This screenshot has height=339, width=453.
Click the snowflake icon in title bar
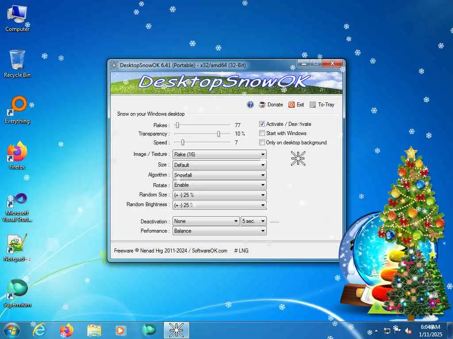tap(114, 65)
